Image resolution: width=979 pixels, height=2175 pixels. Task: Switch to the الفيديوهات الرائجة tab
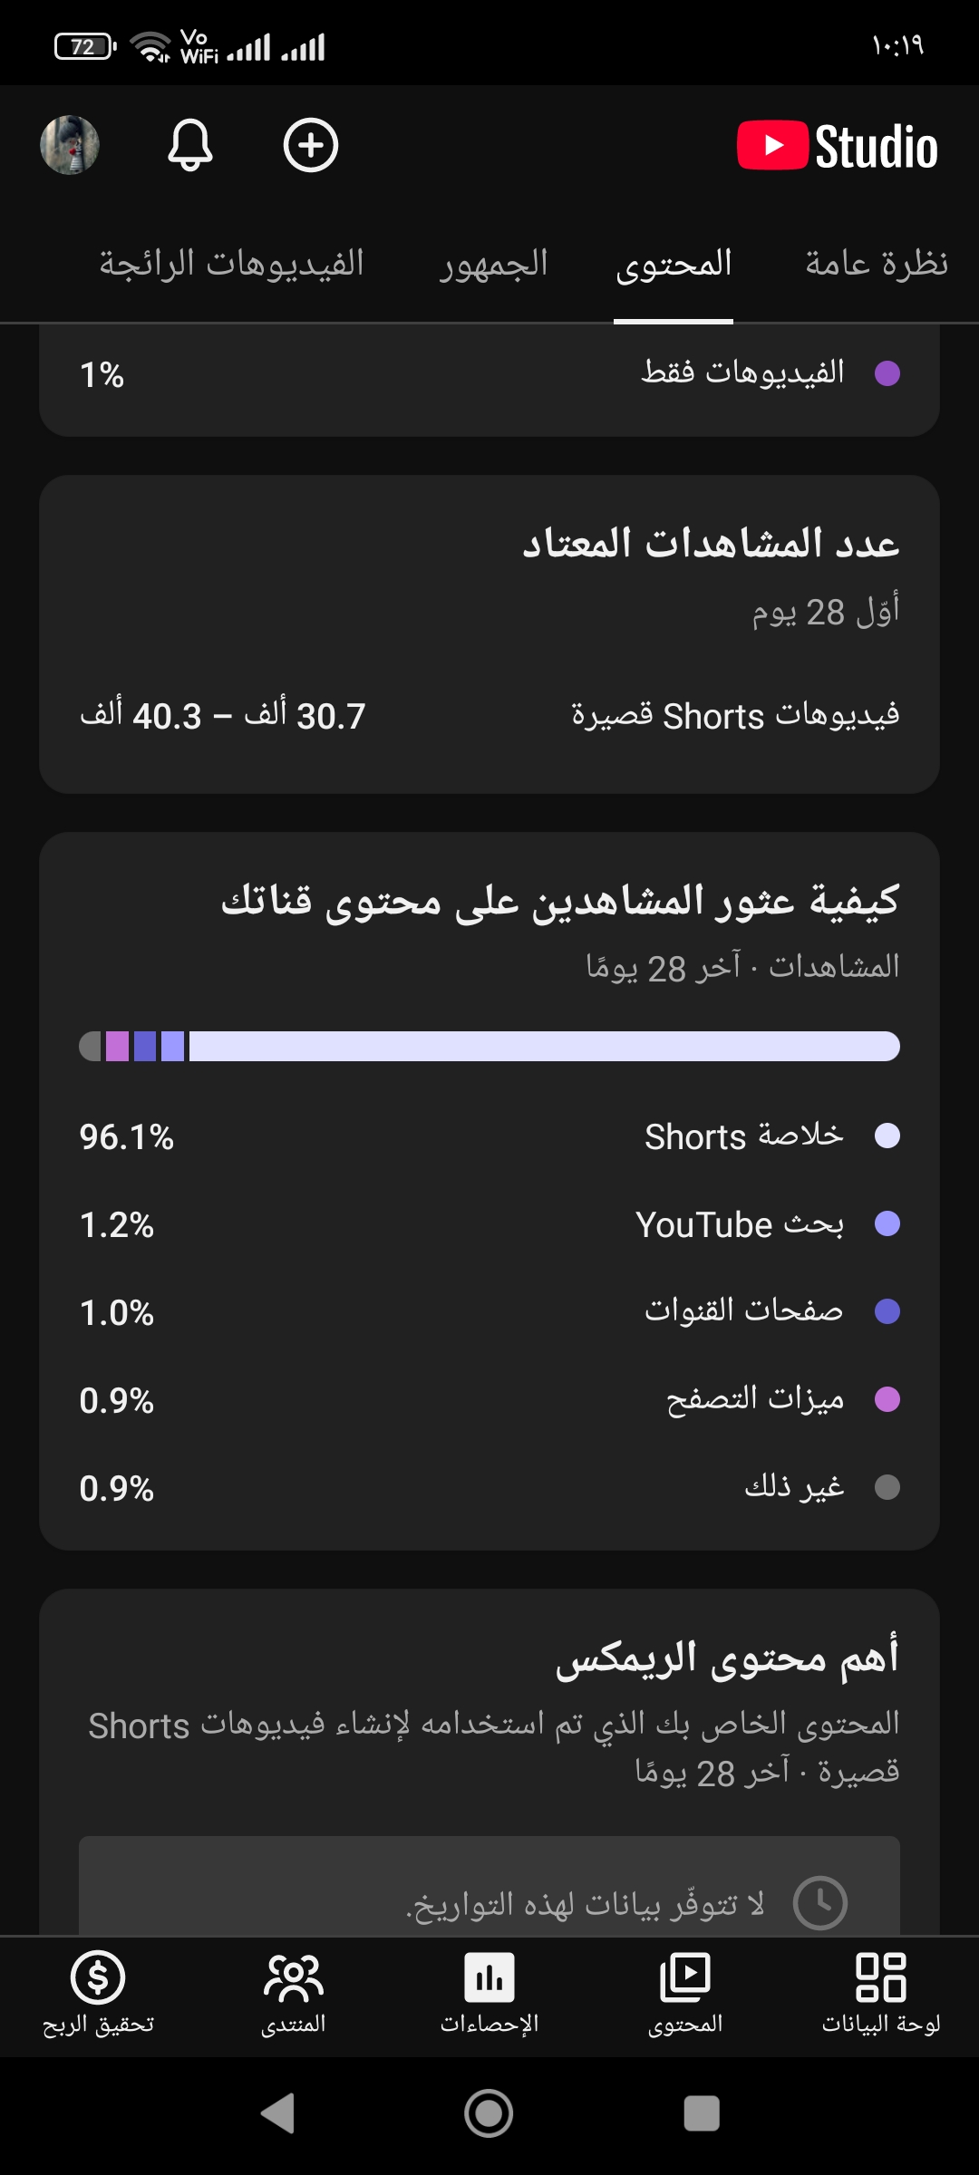click(x=231, y=264)
